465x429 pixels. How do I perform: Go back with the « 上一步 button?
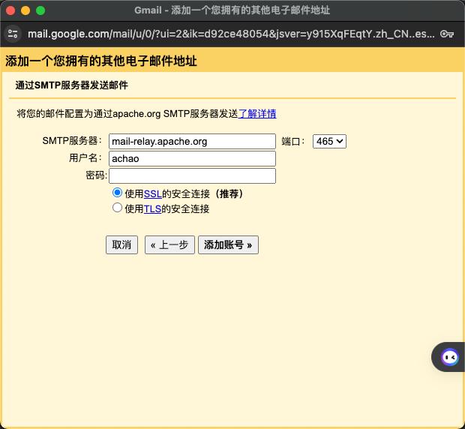169,245
